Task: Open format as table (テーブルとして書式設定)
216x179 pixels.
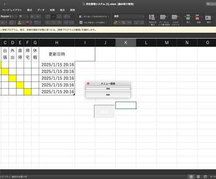Action: tap(164, 20)
